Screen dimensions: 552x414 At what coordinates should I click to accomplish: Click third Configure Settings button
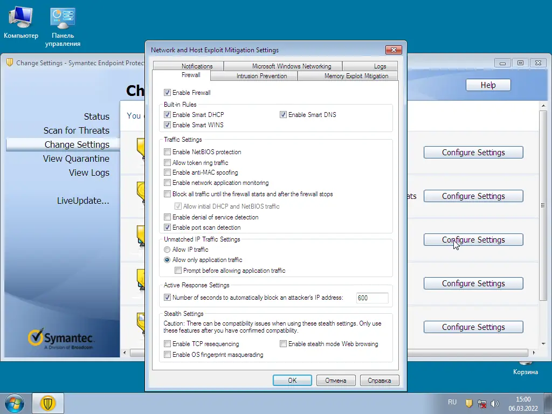coord(473,240)
